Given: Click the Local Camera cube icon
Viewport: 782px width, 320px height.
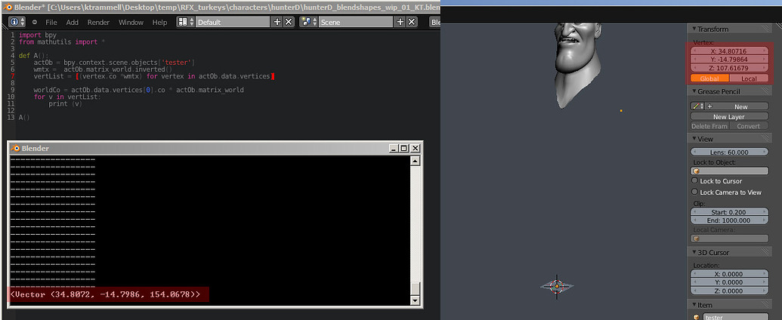Looking at the screenshot, I should coord(697,238).
